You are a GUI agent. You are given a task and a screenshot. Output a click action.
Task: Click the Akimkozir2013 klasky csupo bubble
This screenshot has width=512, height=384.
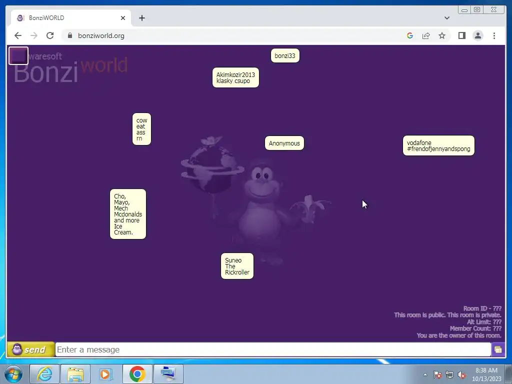(235, 77)
